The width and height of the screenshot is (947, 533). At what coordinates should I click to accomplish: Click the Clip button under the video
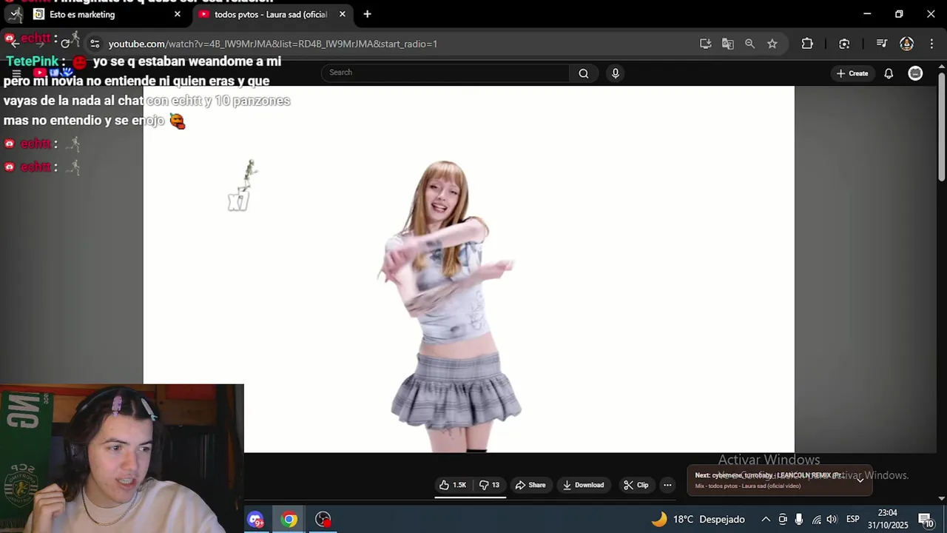(x=636, y=485)
